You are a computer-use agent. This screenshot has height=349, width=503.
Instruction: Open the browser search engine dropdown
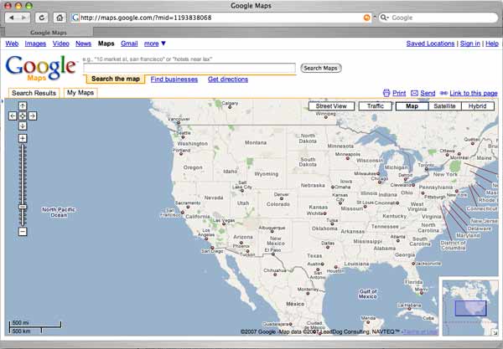(385, 18)
